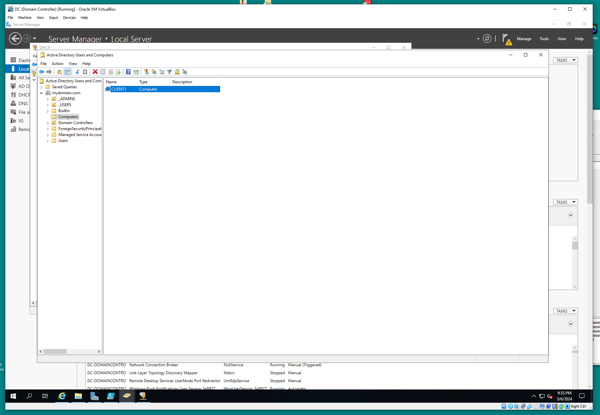The height and width of the screenshot is (415, 600).
Task: Expand the _USERS organizational unit
Action: [x=48, y=105]
